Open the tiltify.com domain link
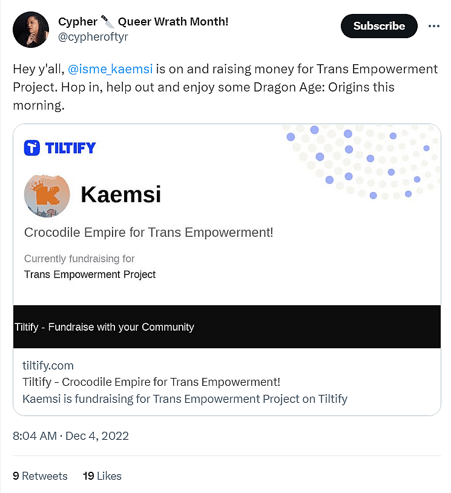The height and width of the screenshot is (493, 451). (x=48, y=365)
